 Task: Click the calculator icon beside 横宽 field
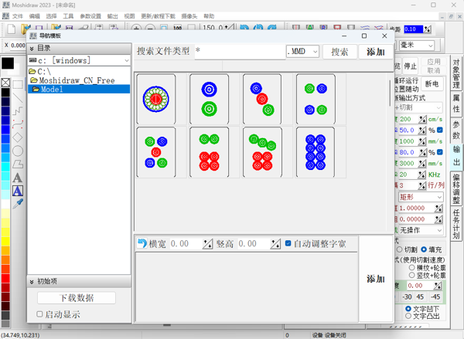pos(207,244)
